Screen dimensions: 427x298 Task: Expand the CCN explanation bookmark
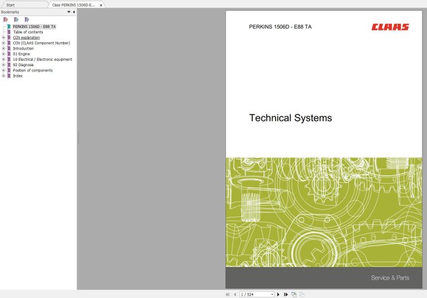(3, 38)
